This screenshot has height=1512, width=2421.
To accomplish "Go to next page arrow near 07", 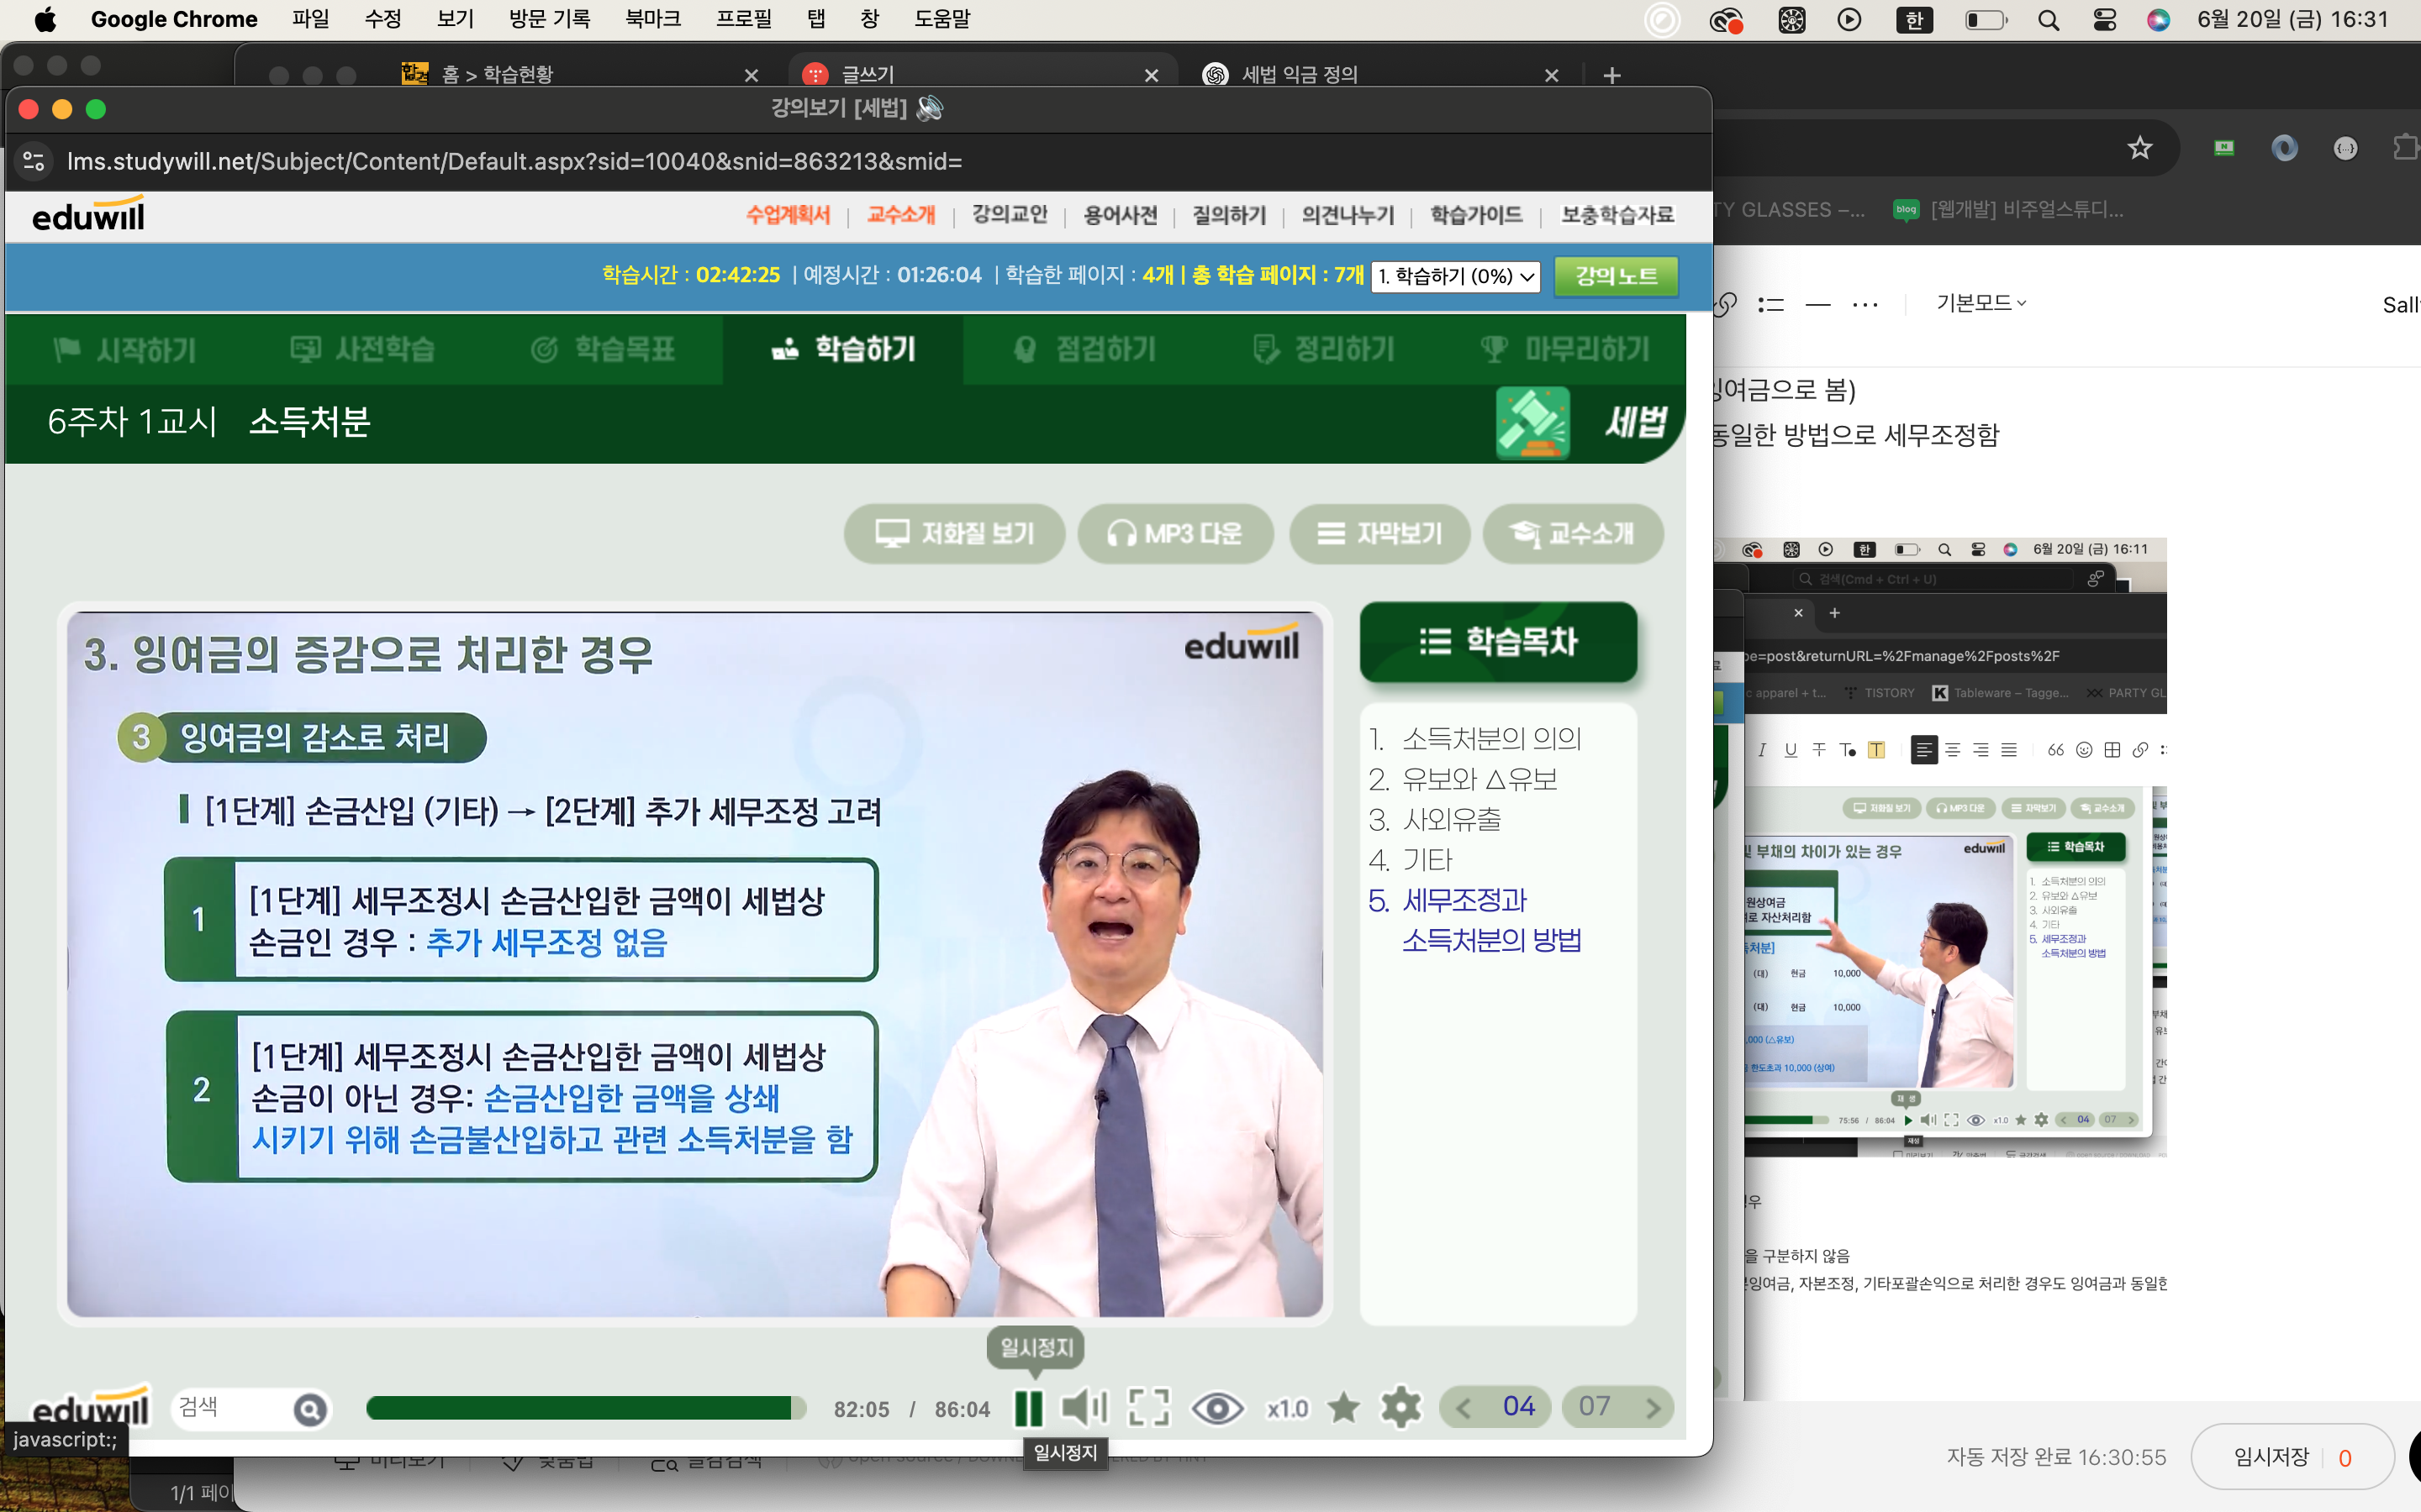I will pyautogui.click(x=1653, y=1408).
